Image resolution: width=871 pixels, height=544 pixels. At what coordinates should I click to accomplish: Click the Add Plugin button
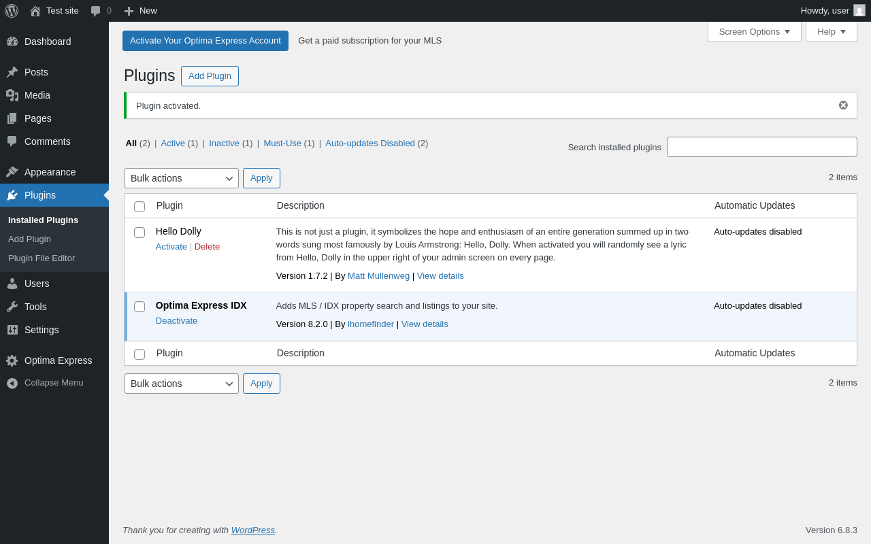tap(210, 76)
